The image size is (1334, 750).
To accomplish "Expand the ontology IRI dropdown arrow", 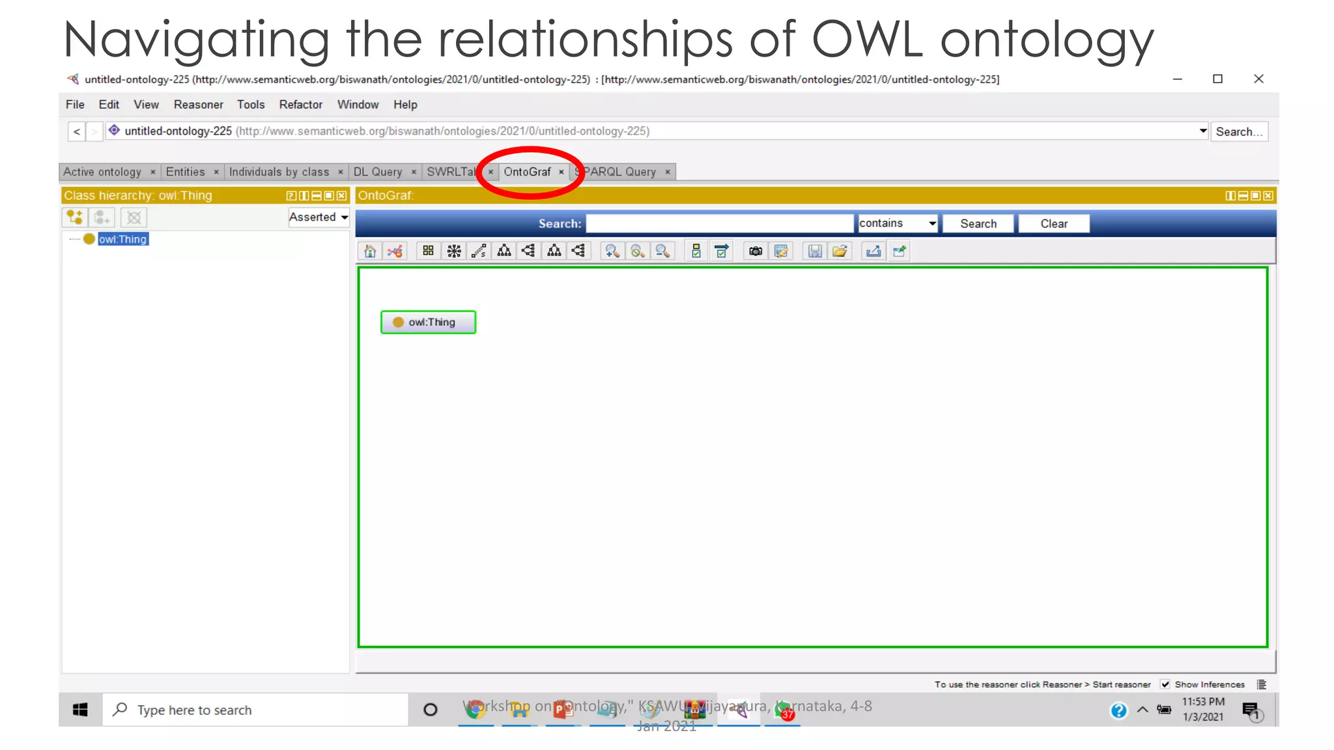I will click(x=1202, y=131).
